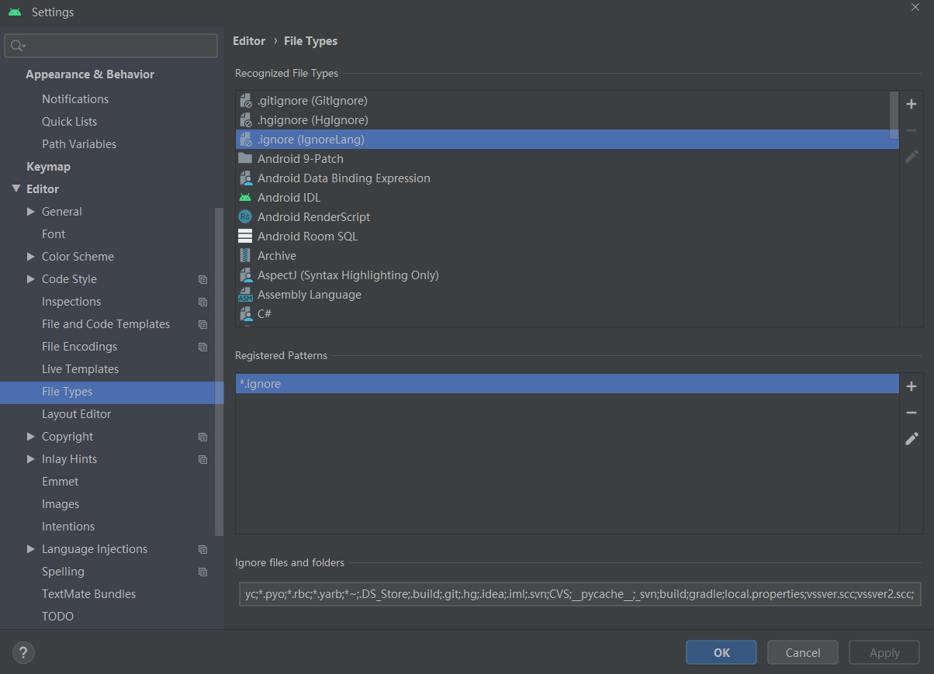
Task: Open the Font settings page
Action: tap(54, 233)
